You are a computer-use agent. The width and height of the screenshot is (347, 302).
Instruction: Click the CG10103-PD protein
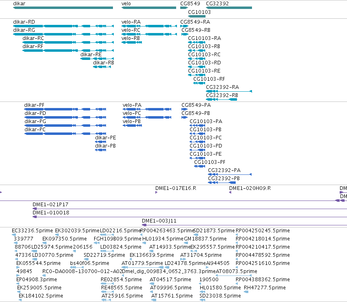197,150
